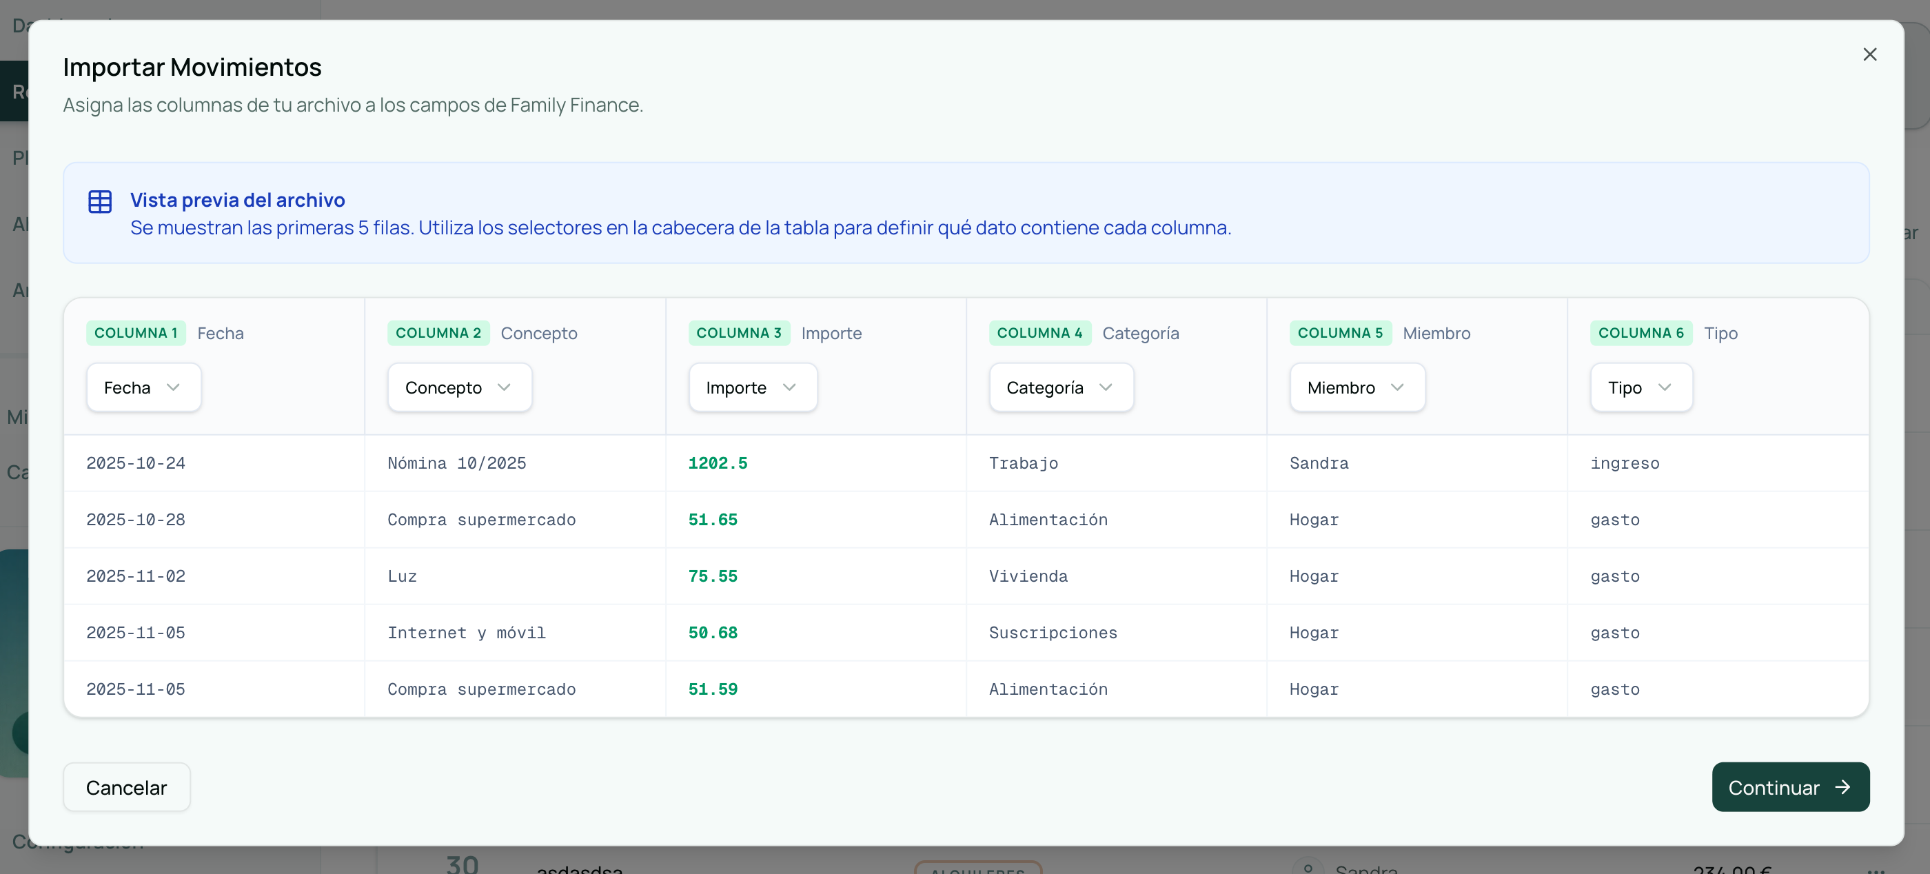Open the Categoría column selector
The width and height of the screenshot is (1930, 874).
(1060, 387)
